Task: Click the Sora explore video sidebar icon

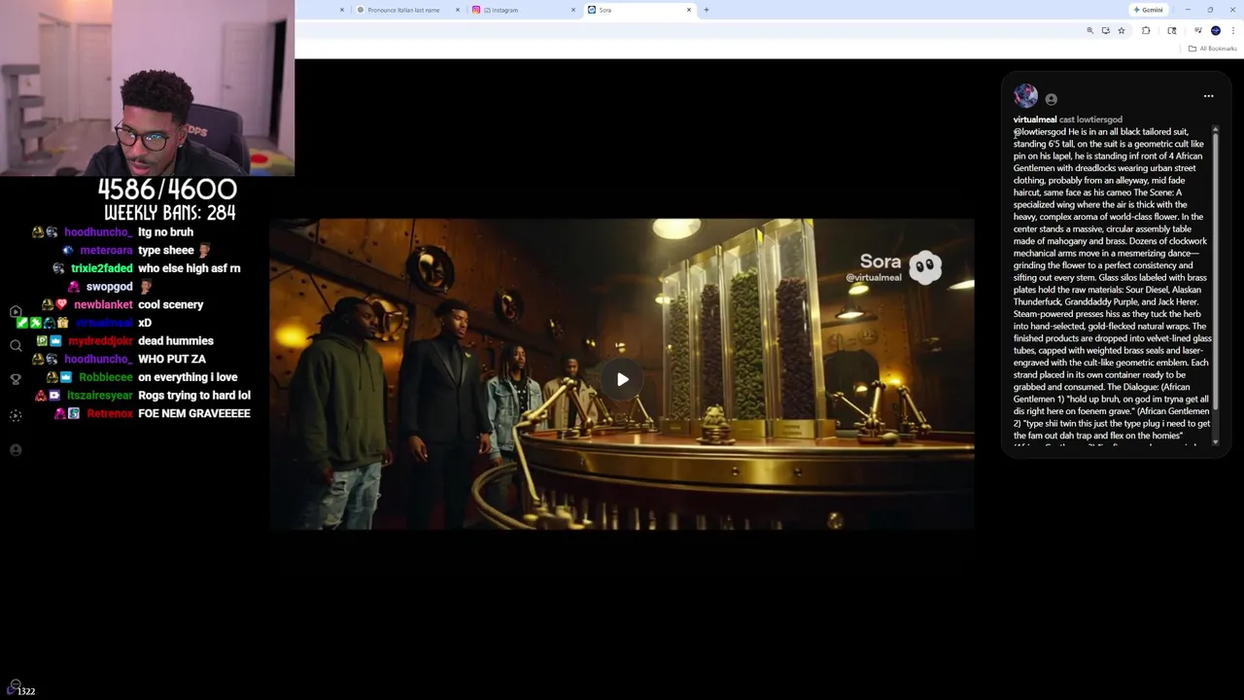Action: click(x=16, y=312)
